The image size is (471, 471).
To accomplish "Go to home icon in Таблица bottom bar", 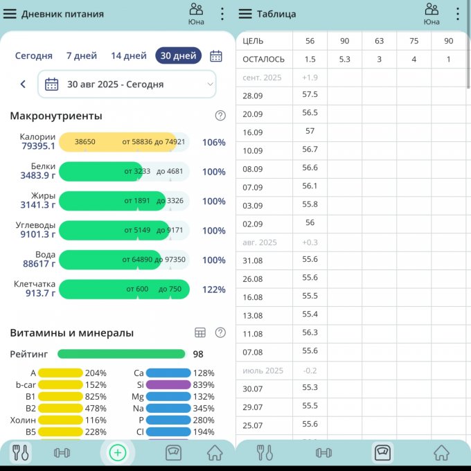I will pyautogui.click(x=441, y=453).
